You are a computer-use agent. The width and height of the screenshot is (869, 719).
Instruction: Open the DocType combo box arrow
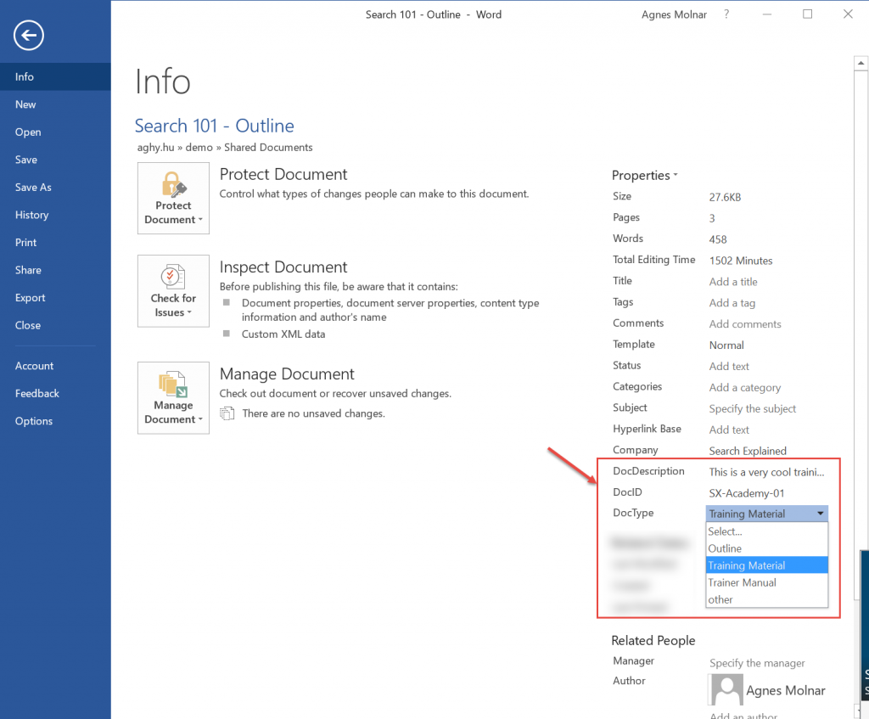pos(821,514)
